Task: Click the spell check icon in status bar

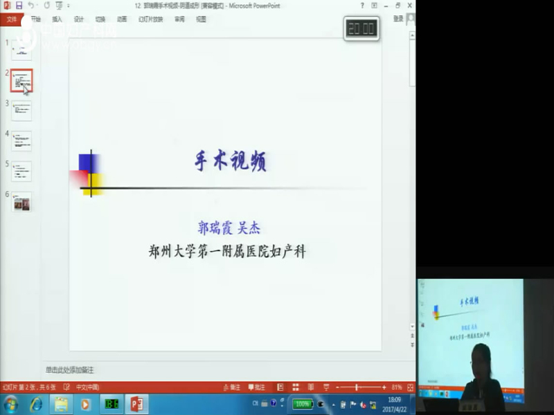Action: [x=67, y=387]
